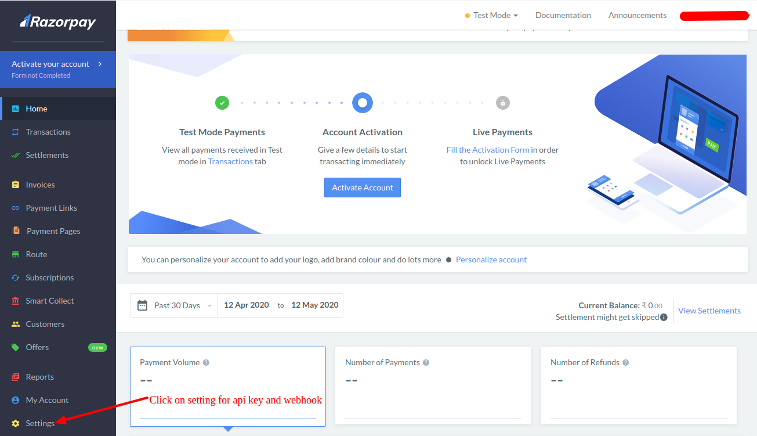The height and width of the screenshot is (436, 757).
Task: Open Subscriptions in the sidebar
Action: [58, 278]
